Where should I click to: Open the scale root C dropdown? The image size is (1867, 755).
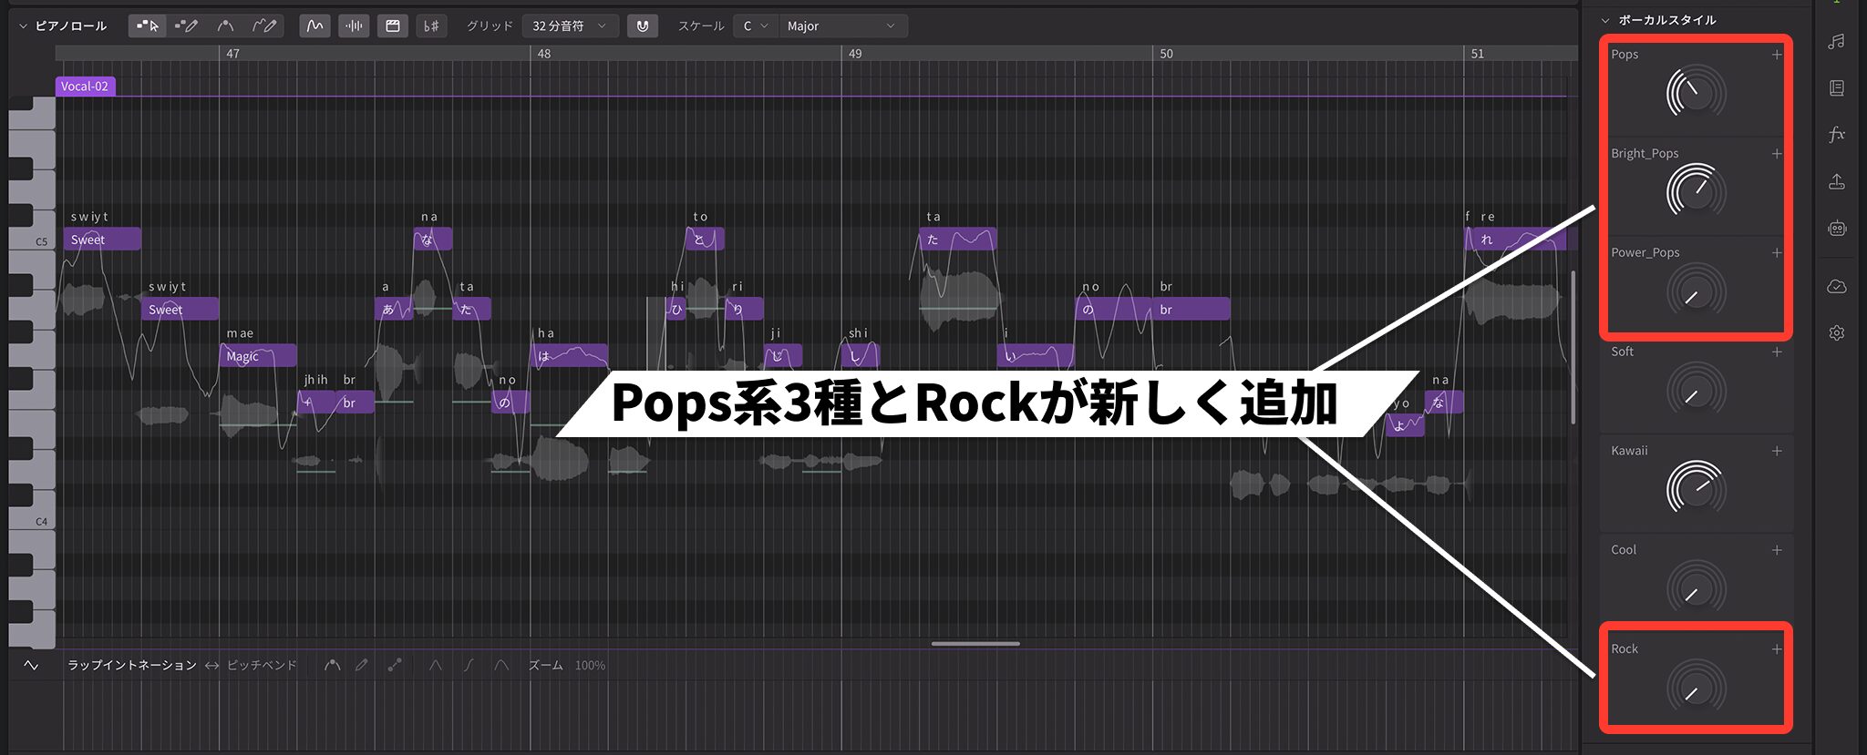[755, 26]
